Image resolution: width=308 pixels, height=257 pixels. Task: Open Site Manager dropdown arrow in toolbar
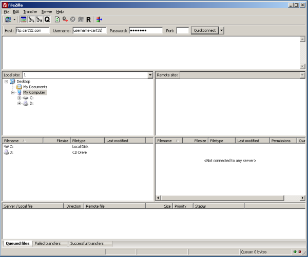(x=14, y=19)
